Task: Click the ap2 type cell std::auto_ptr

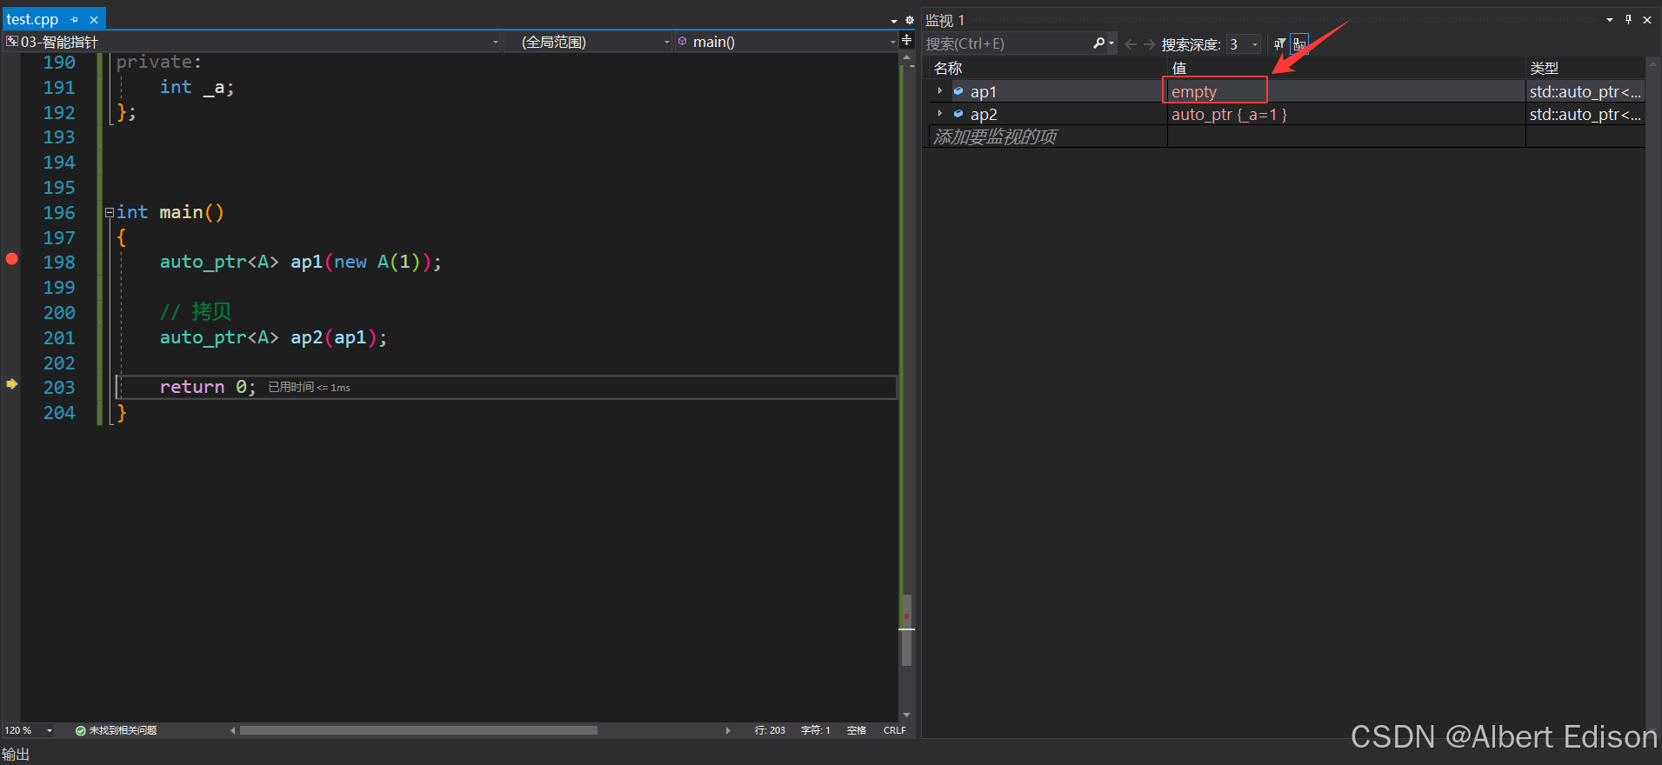Action: pos(1585,114)
